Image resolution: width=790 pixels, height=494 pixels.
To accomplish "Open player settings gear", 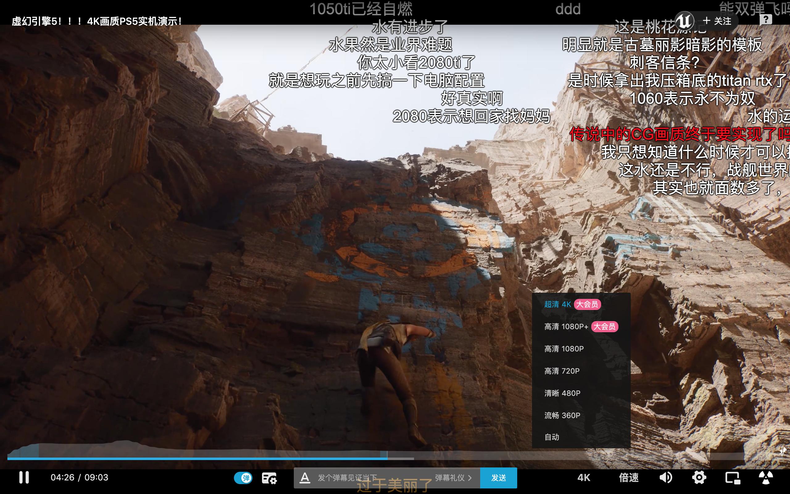I will 699,478.
